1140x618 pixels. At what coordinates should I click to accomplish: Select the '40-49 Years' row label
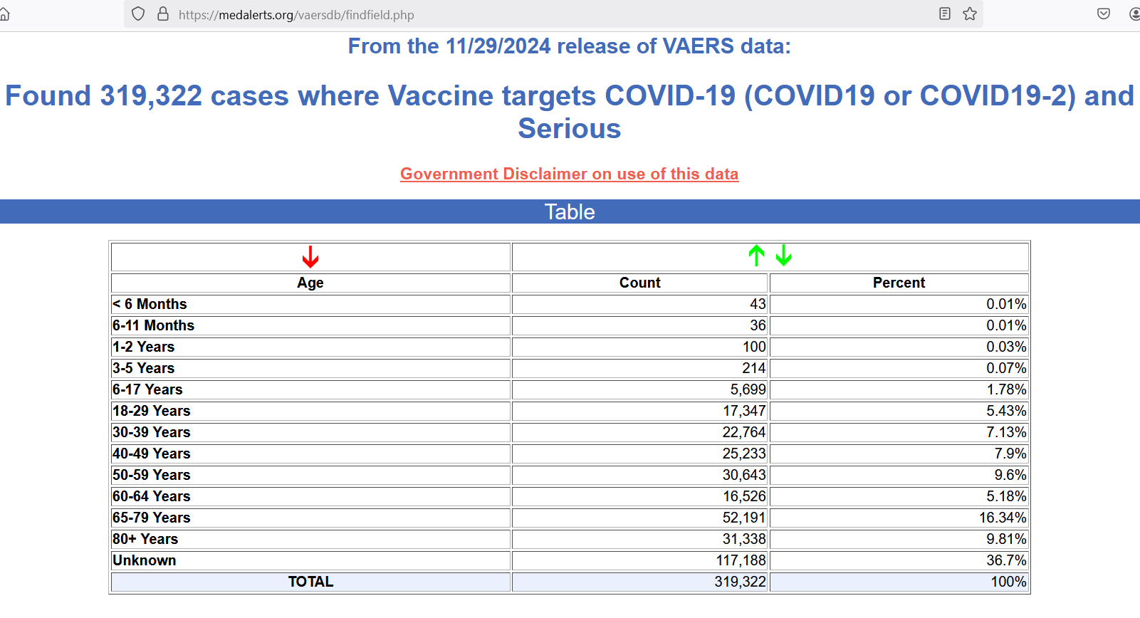[151, 454]
